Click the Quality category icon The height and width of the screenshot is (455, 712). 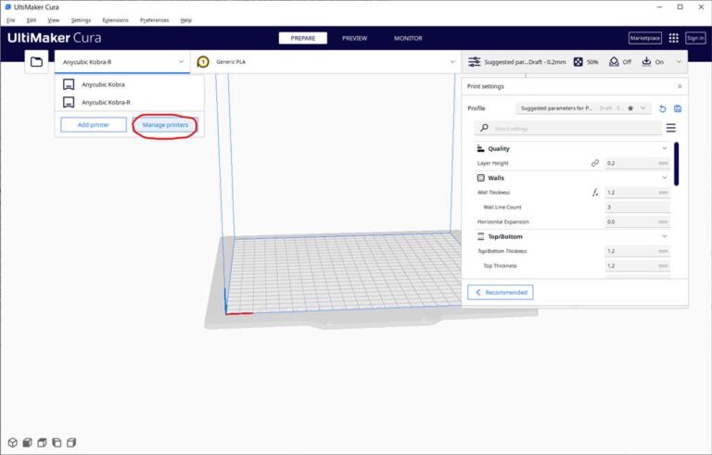(480, 148)
